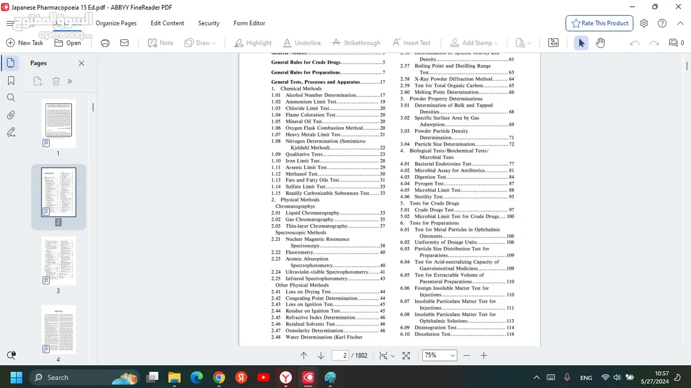Click the search-settings icon at bottom left

[11, 356]
